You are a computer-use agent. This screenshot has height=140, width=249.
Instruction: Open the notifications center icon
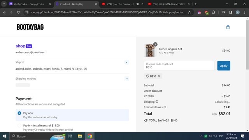242,136
